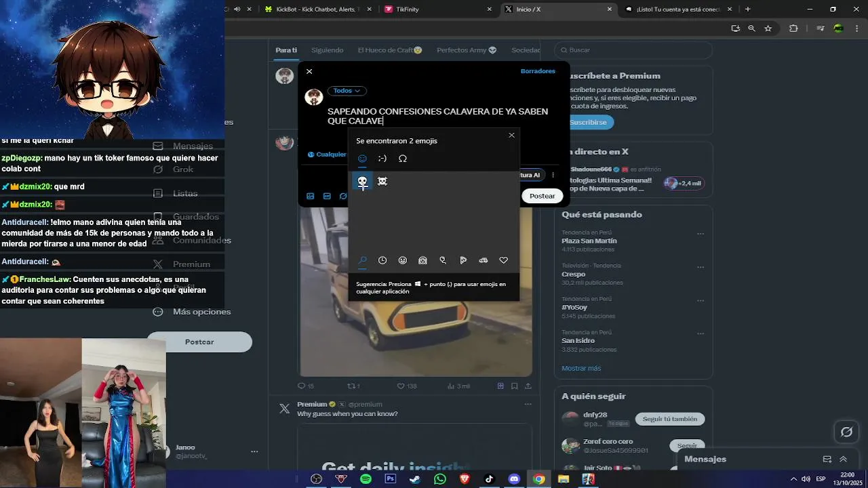This screenshot has width=868, height=488.
Task: Open Más opciones in the sidebar
Action: (x=192, y=312)
